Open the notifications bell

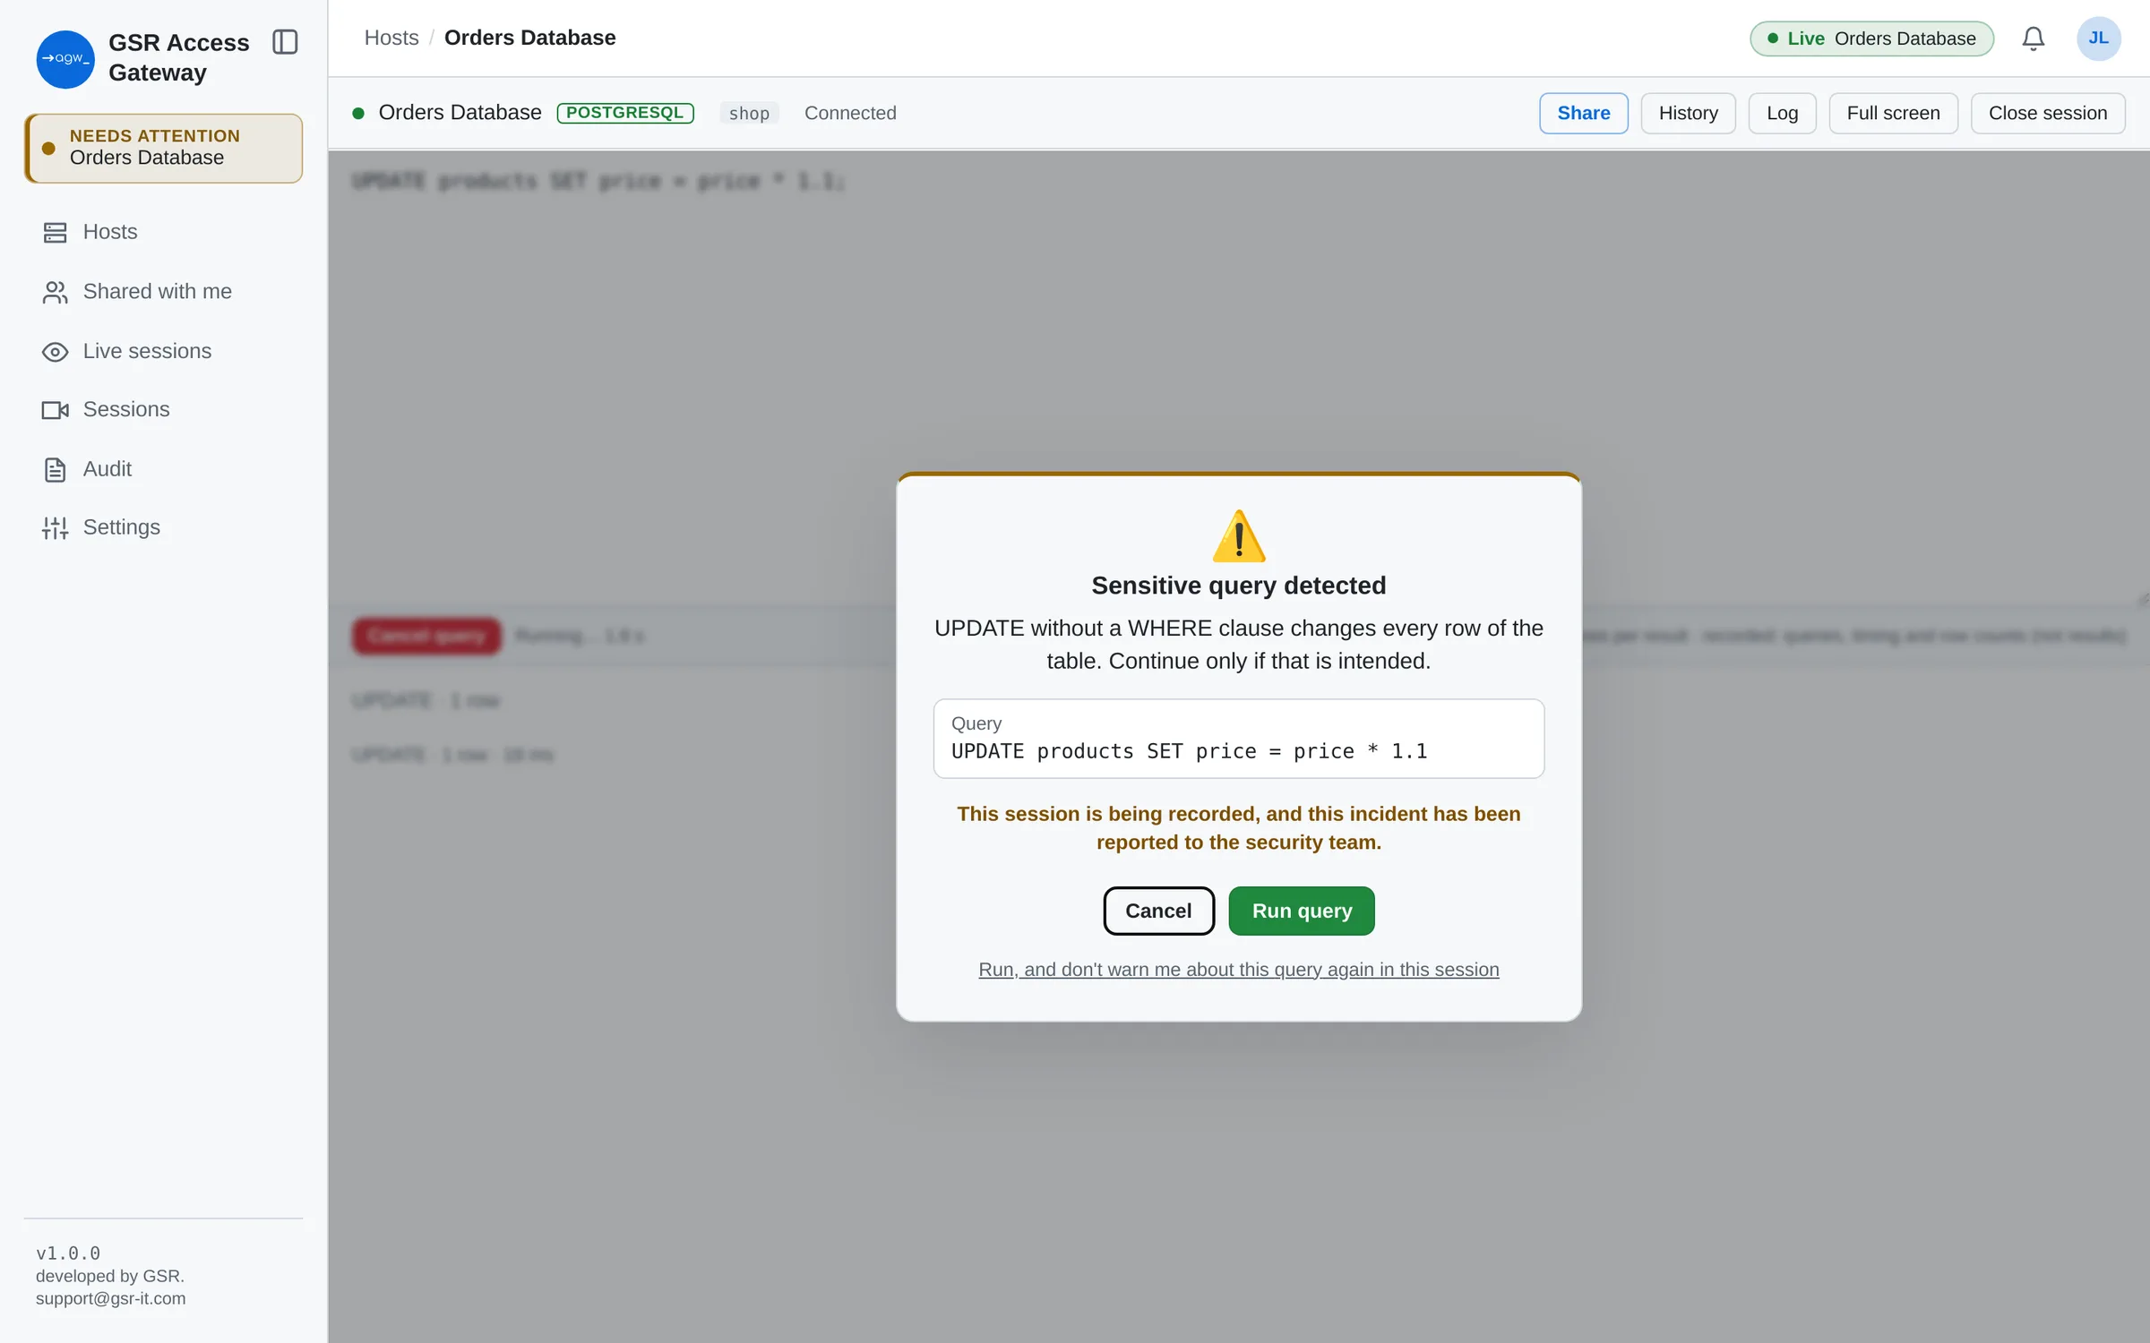[2033, 38]
